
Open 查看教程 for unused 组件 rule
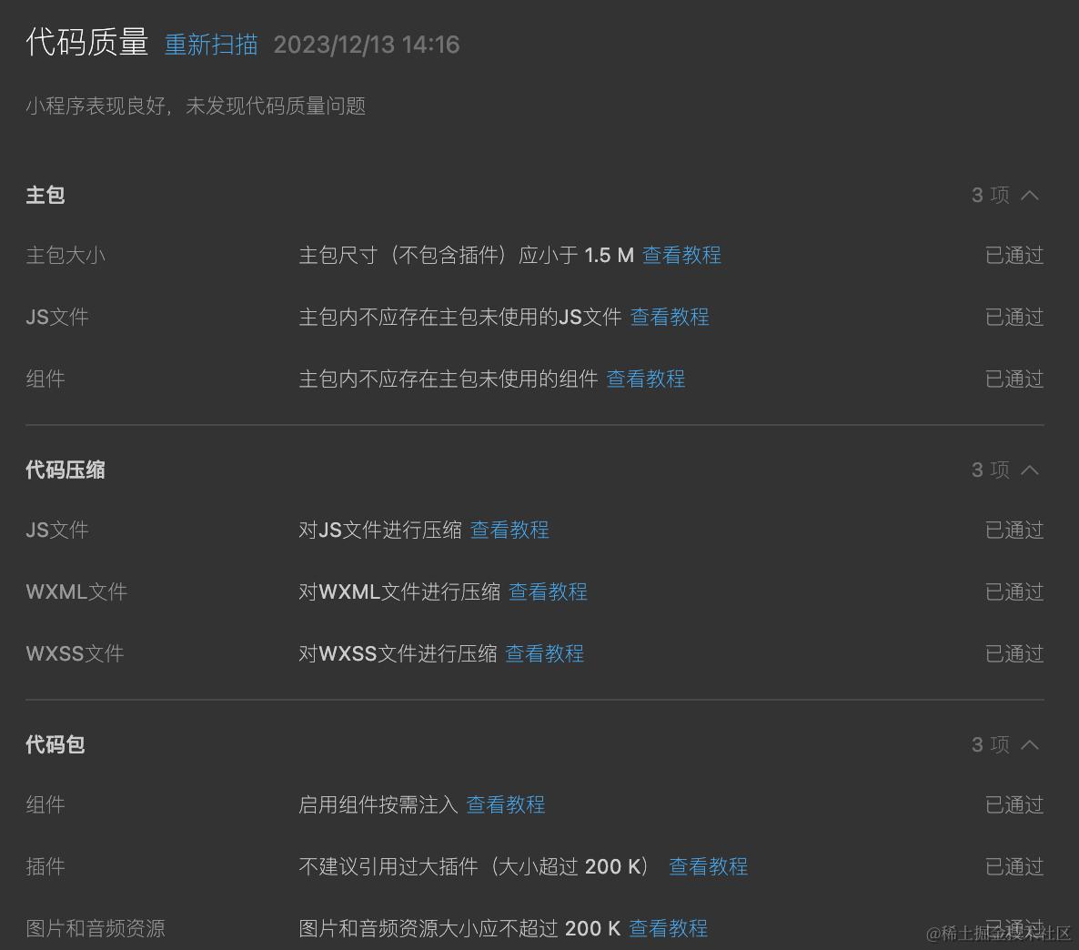coord(646,379)
